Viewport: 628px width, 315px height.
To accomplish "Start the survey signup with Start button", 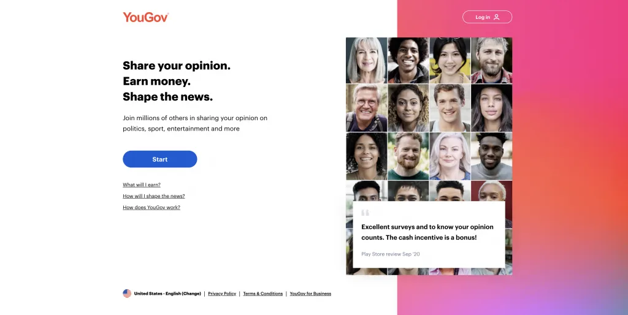I will (x=160, y=159).
